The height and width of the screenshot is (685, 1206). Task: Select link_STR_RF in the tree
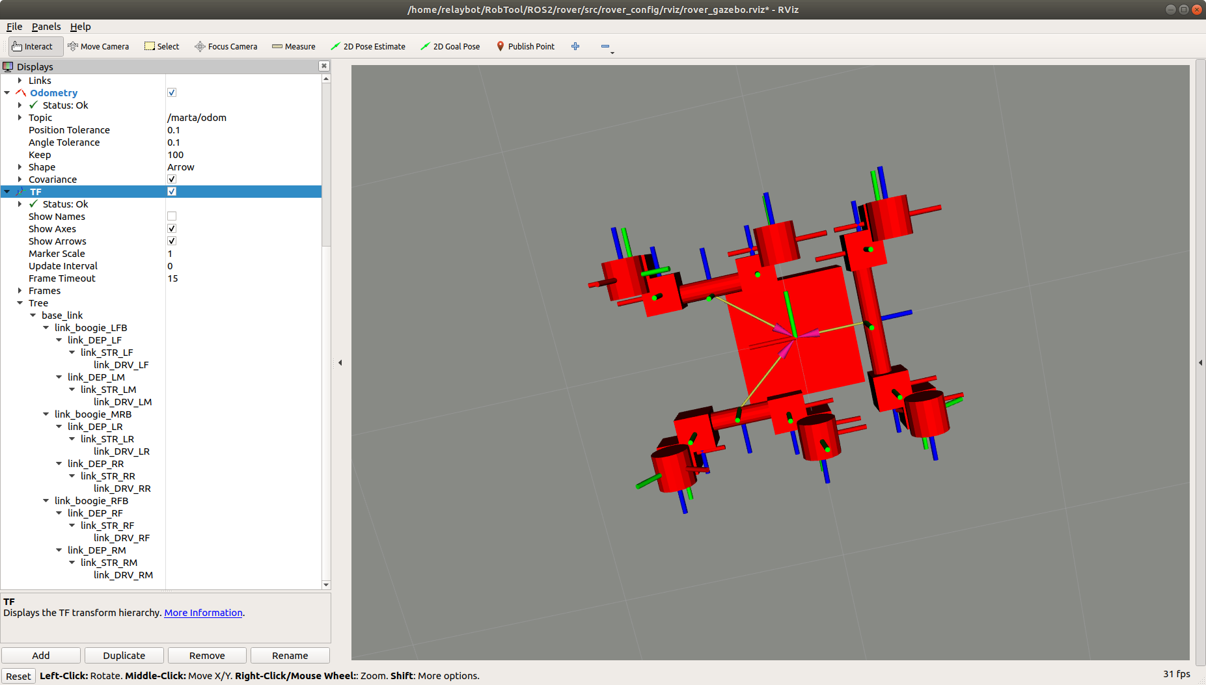click(x=107, y=526)
